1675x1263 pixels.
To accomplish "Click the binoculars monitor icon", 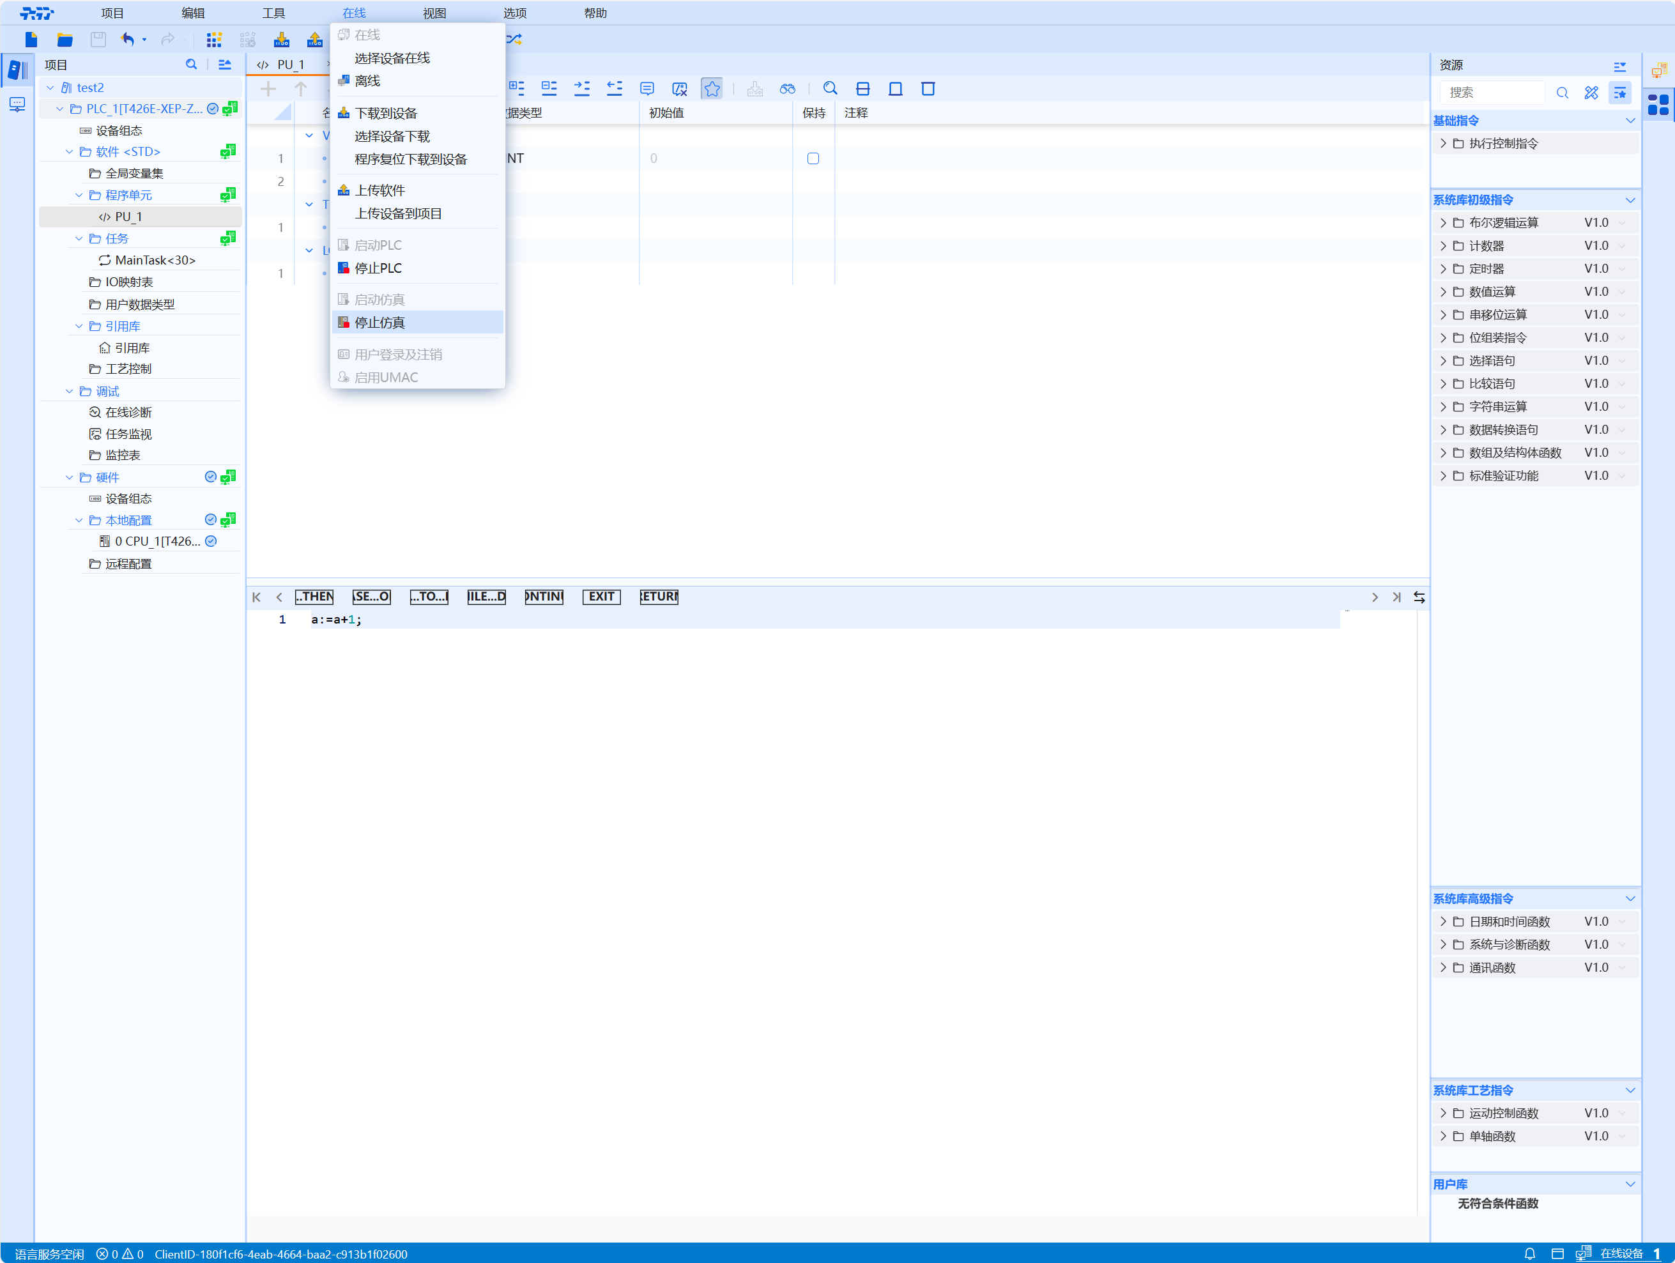I will pos(788,89).
